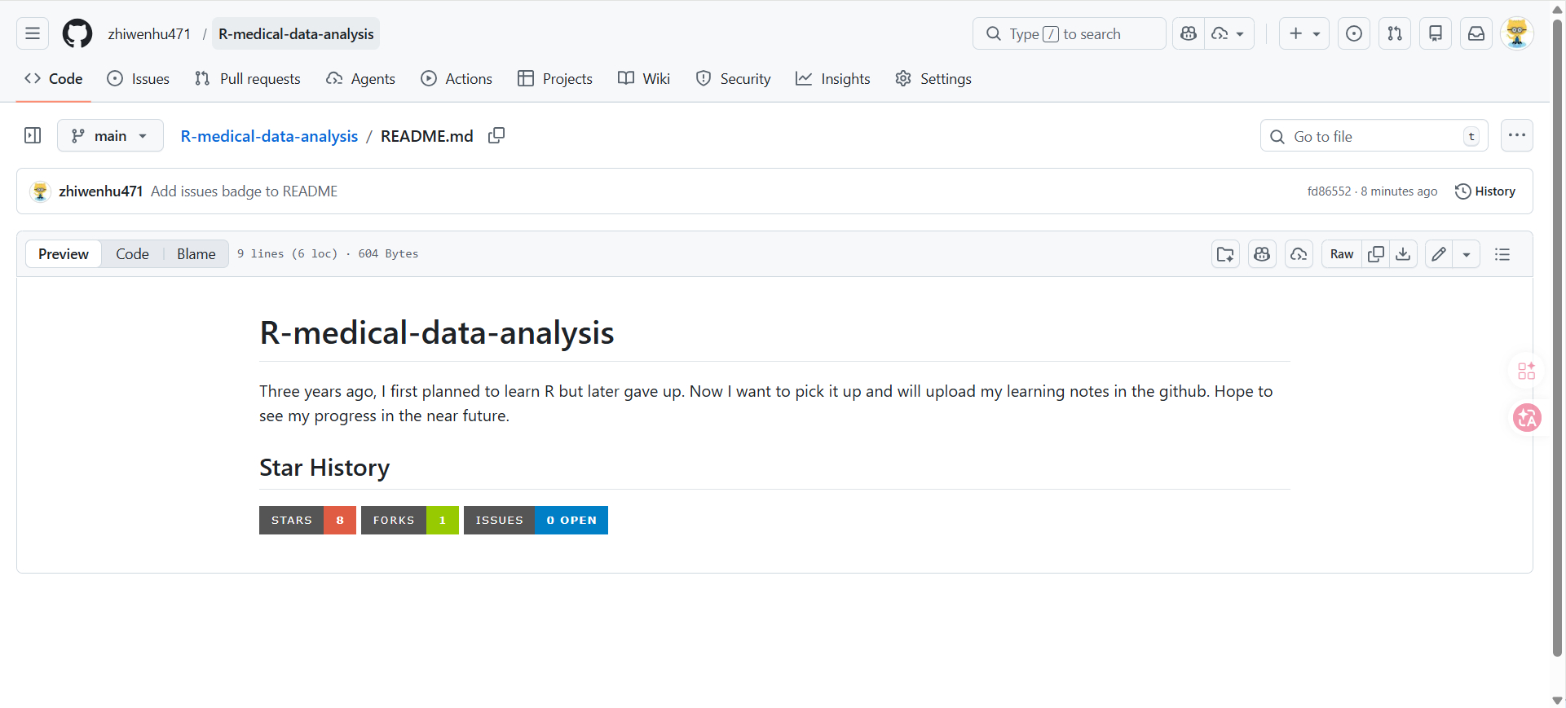Open your issues from the header icon
This screenshot has width=1566, height=708.
pos(1354,33)
